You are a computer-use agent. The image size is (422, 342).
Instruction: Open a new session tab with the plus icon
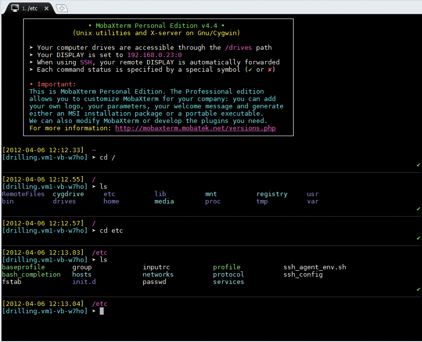click(x=62, y=8)
